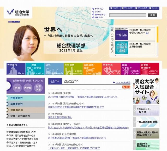The width and height of the screenshot is (167, 151).
Task: Click the 大学院 circle button
Action: click(28, 88)
